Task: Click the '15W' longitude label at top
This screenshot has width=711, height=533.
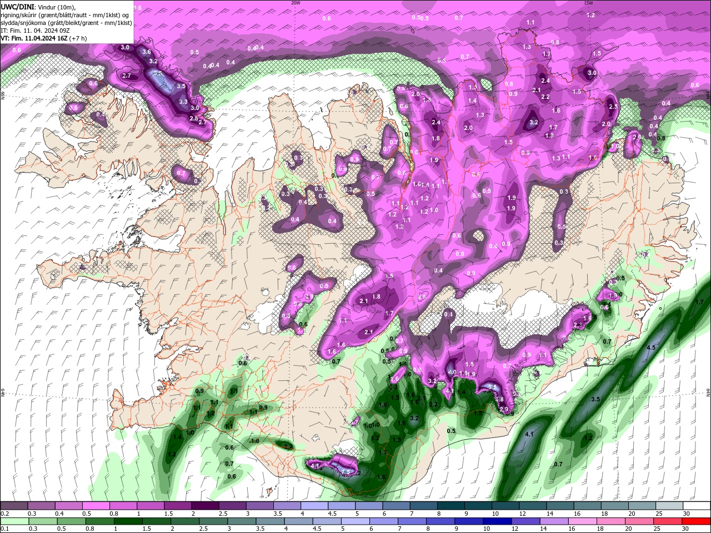Action: pos(589,3)
